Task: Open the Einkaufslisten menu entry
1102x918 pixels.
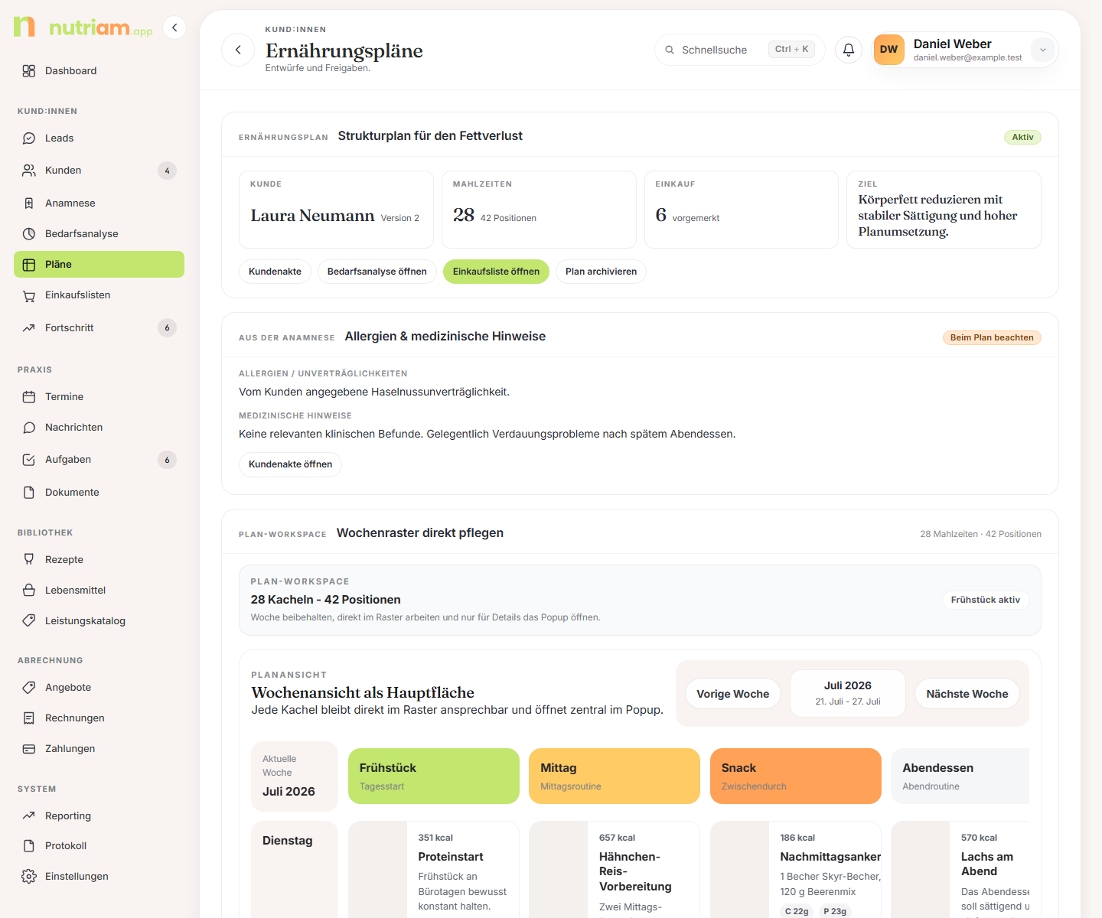Action: 99,295
